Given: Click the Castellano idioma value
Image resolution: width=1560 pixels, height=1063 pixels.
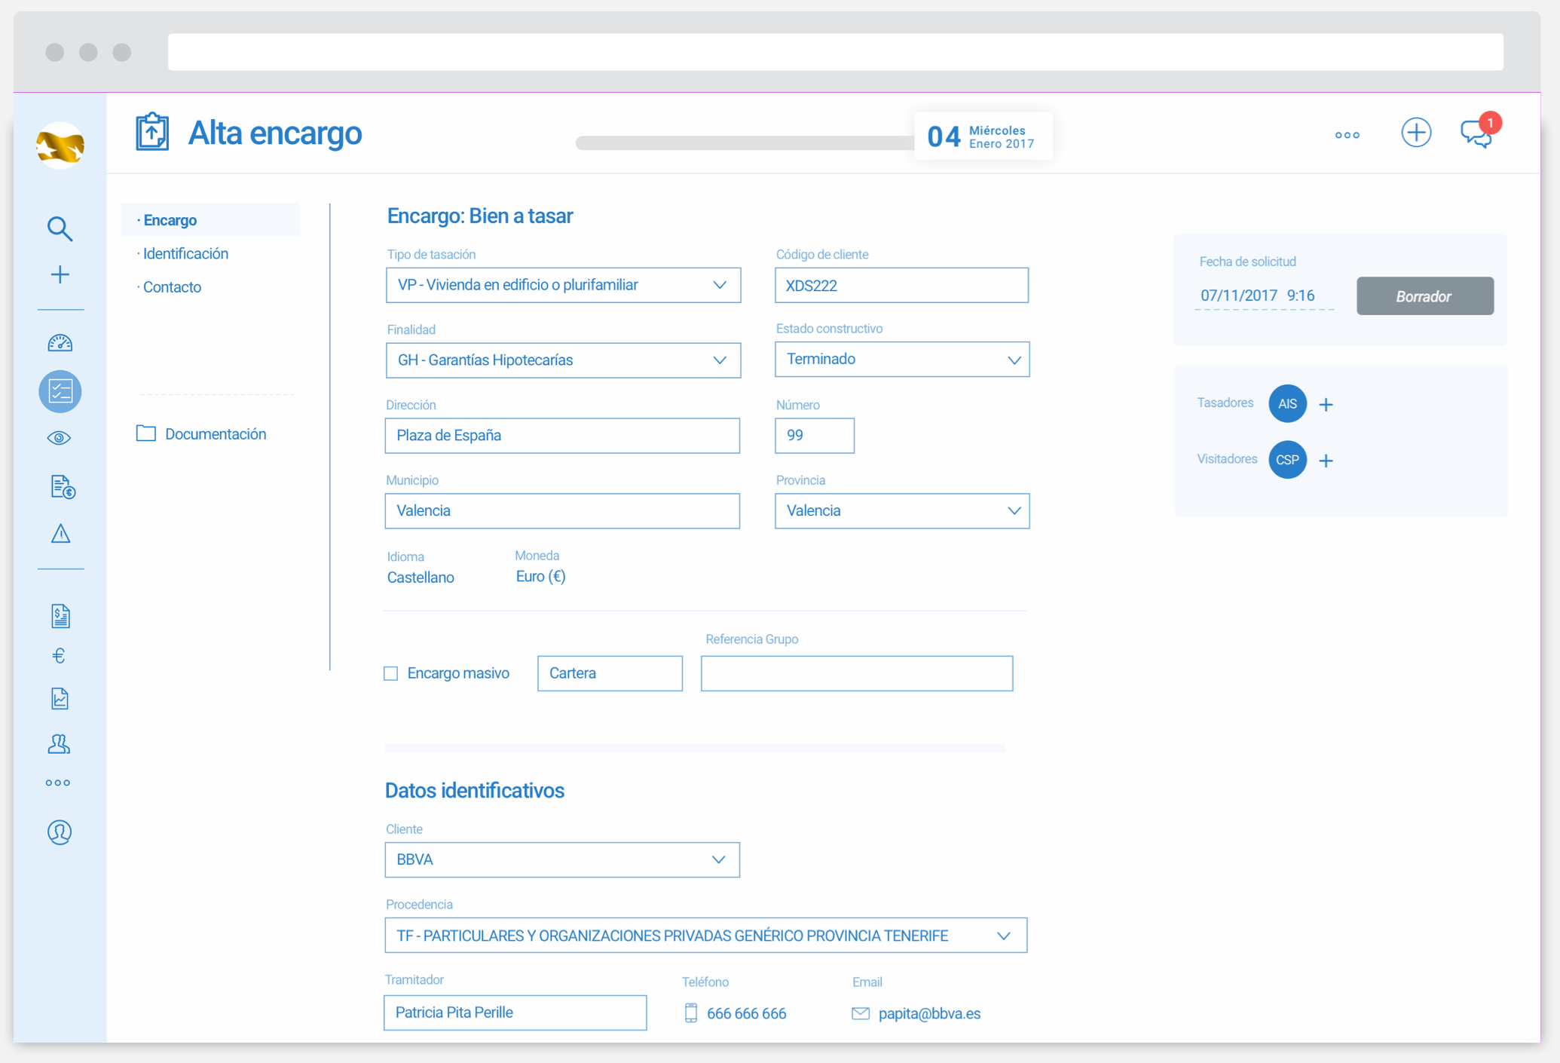Looking at the screenshot, I should tap(421, 577).
